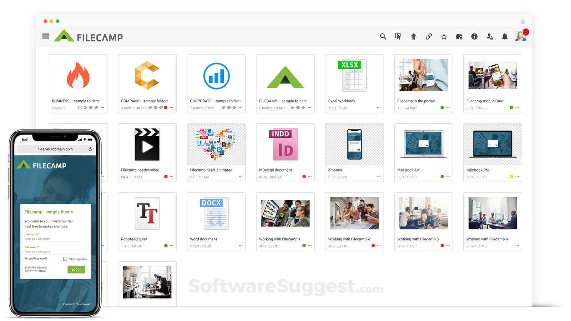Open the ellipsis menu on Excel Workbook
This screenshot has height=321, width=571.
click(x=379, y=108)
